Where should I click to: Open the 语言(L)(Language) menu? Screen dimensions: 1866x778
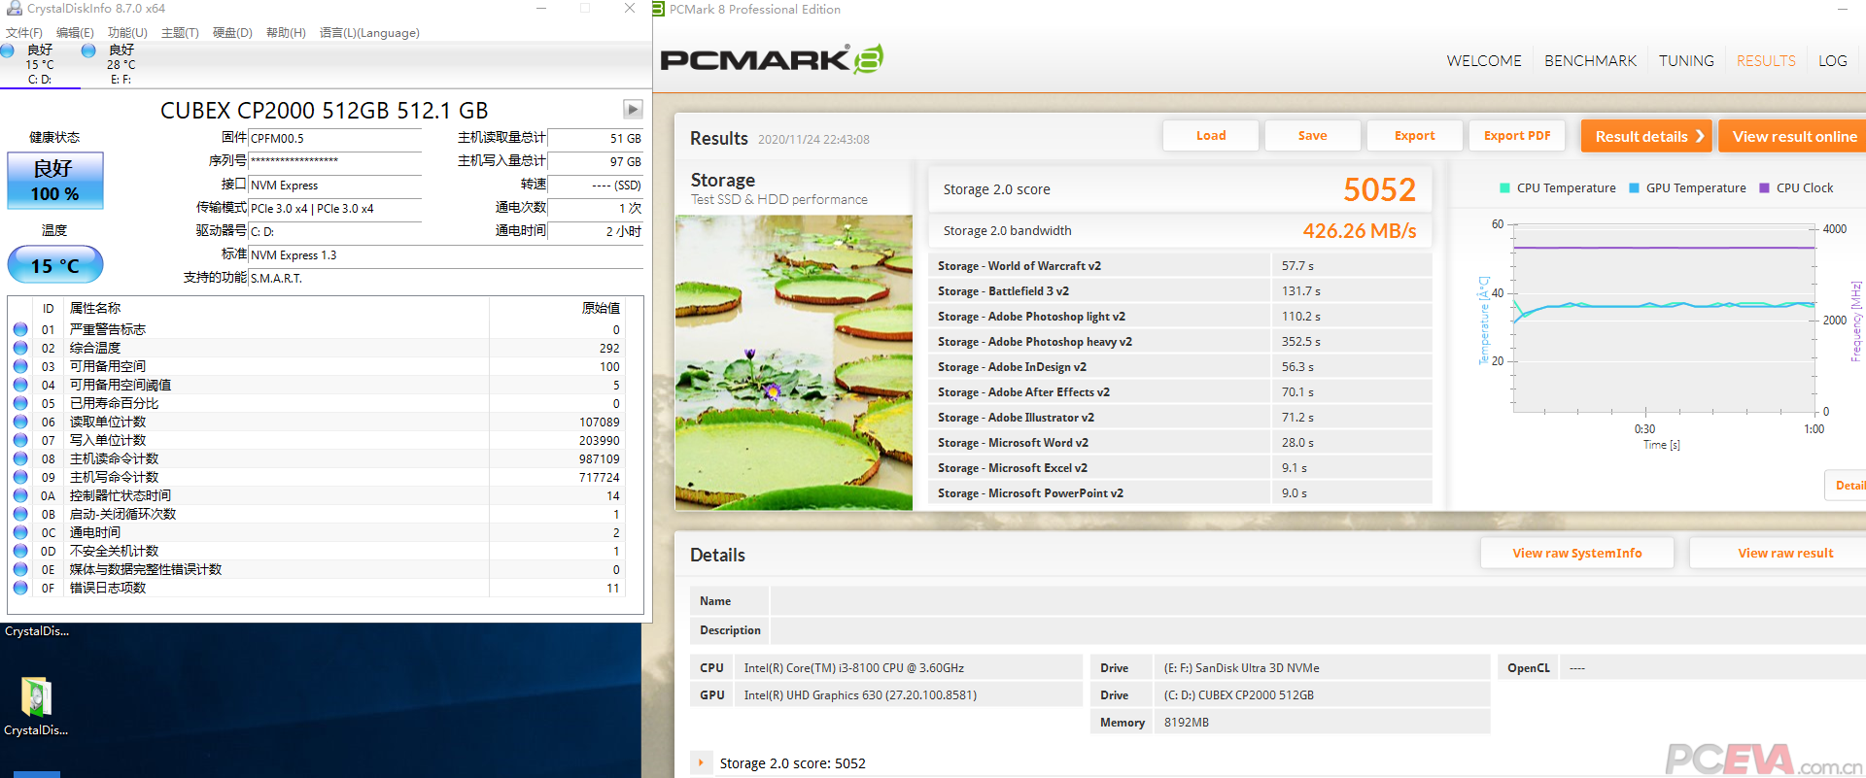369,33
